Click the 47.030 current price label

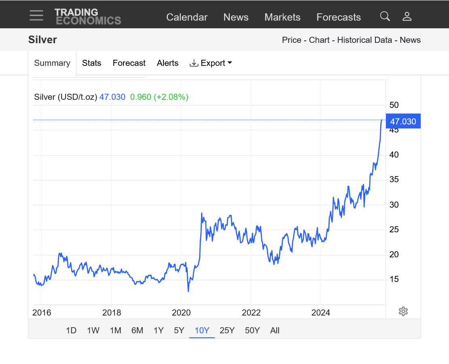coord(403,121)
